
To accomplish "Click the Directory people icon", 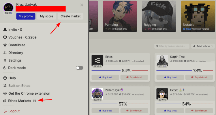I will tap(5, 53).
